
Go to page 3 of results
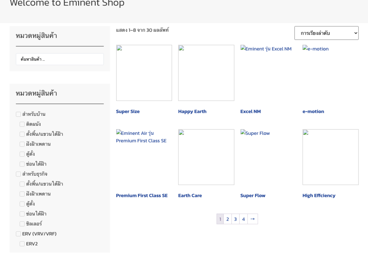click(236, 219)
